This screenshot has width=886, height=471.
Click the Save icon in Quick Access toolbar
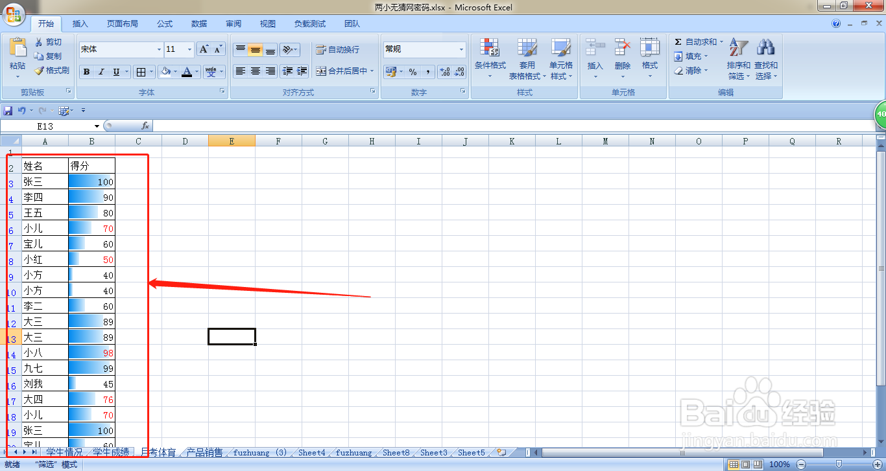(8, 111)
